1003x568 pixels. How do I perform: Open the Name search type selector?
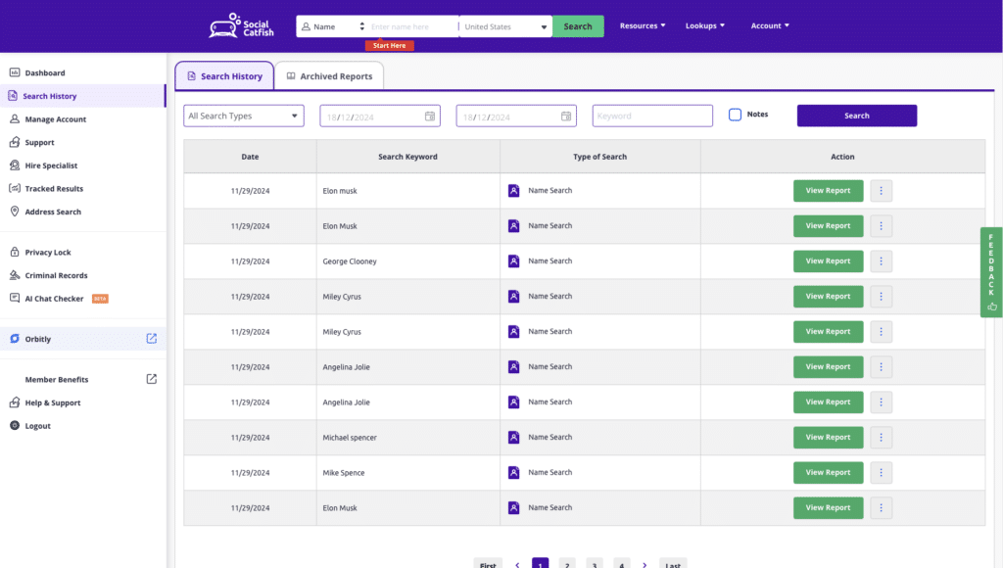[x=333, y=26]
